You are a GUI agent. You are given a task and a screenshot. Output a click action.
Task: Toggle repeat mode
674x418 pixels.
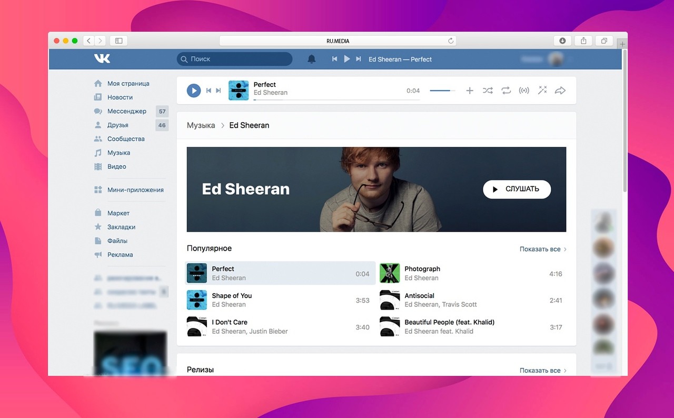click(x=506, y=91)
